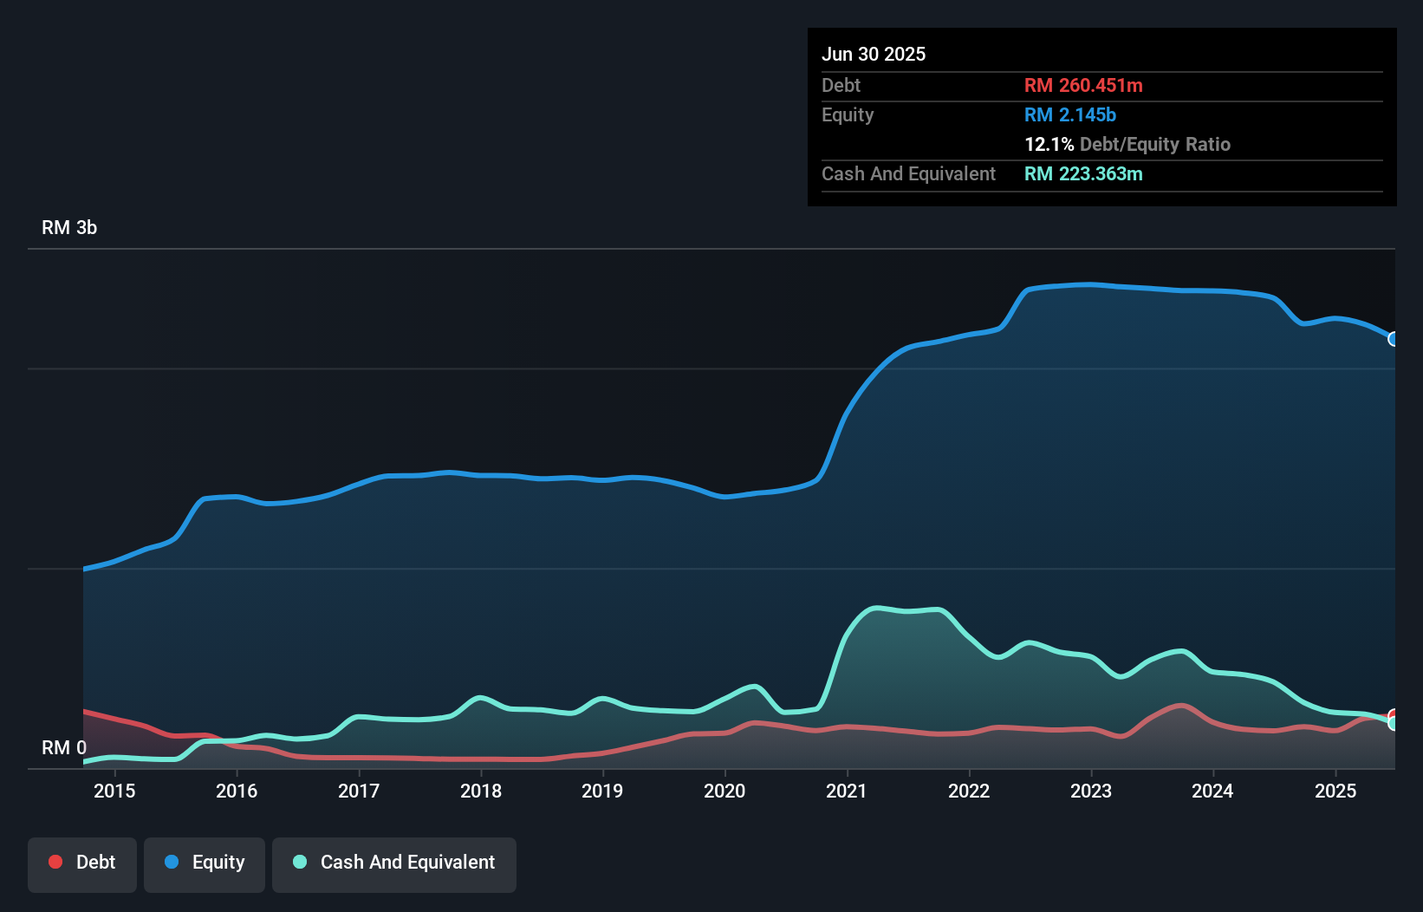Select the Debt endpoint marker at chart right
This screenshot has width=1423, height=912.
tap(1394, 716)
